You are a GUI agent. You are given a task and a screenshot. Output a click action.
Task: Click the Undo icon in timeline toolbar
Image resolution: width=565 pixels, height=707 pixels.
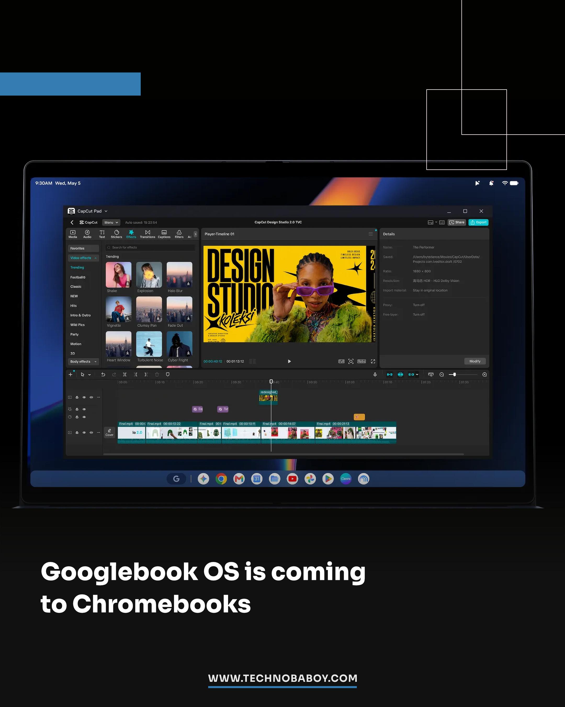click(x=103, y=374)
